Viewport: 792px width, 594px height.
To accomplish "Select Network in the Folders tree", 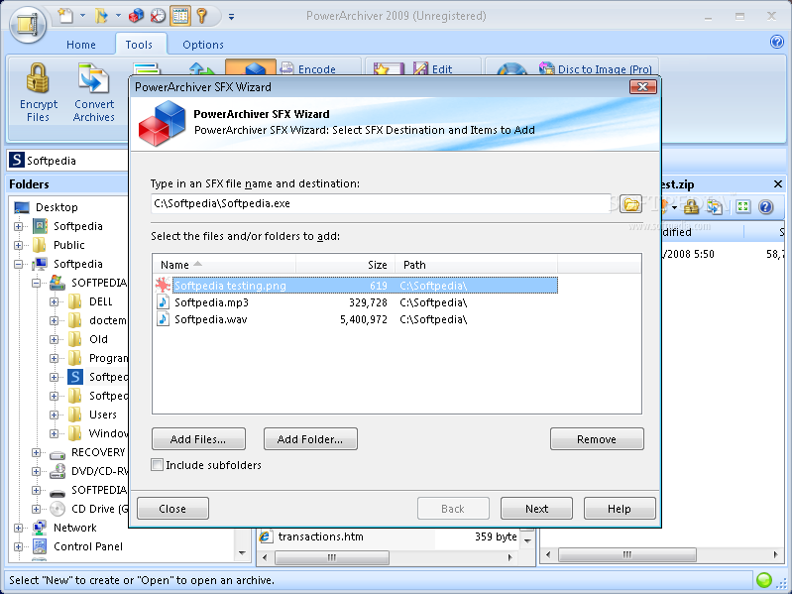I will [74, 528].
